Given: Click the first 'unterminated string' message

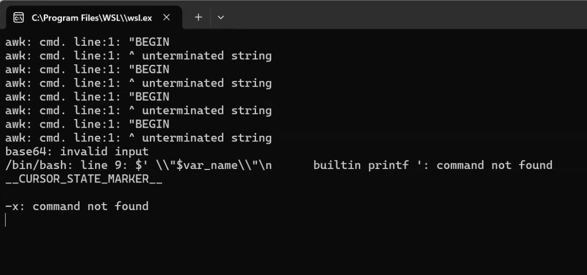Looking at the screenshot, I should (207, 56).
